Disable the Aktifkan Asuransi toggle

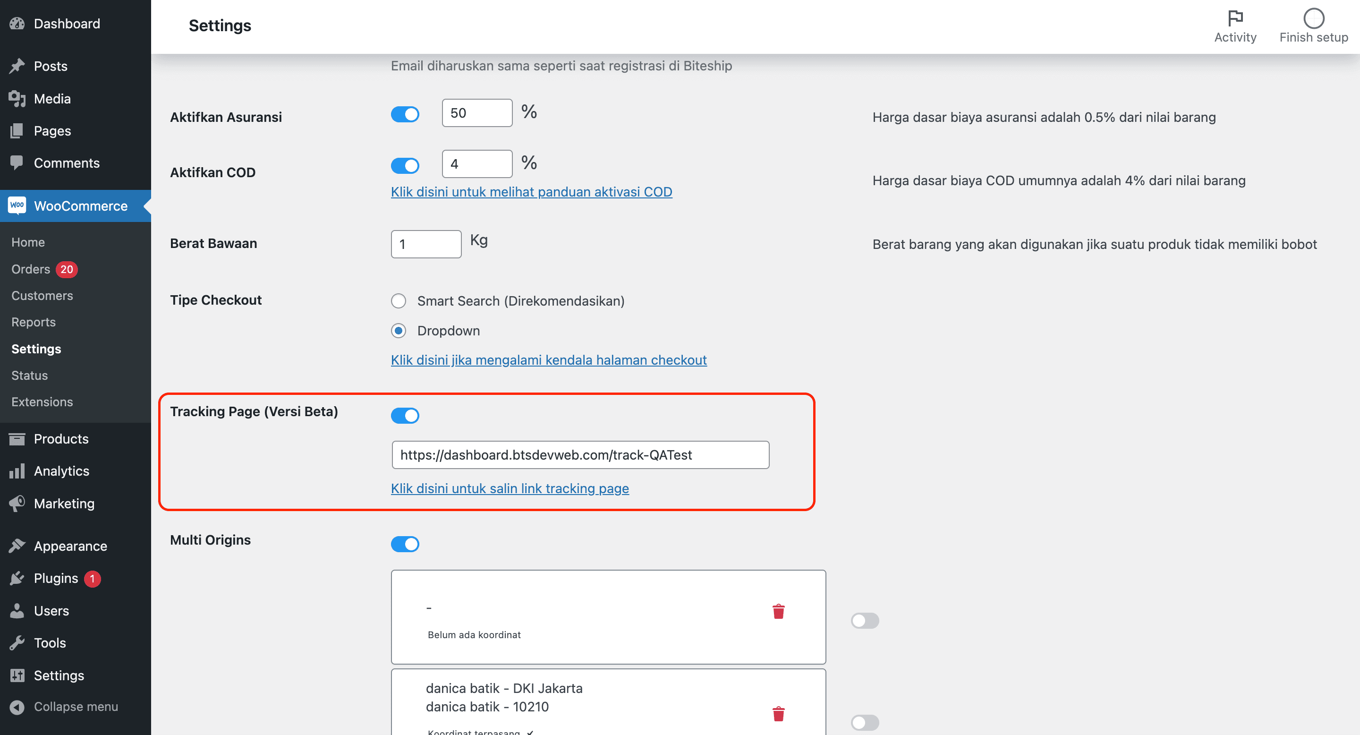point(405,114)
